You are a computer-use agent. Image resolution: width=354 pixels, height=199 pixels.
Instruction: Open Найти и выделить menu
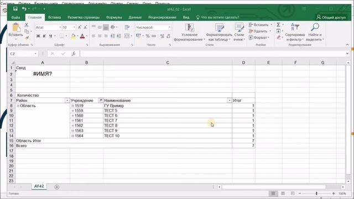[315, 32]
